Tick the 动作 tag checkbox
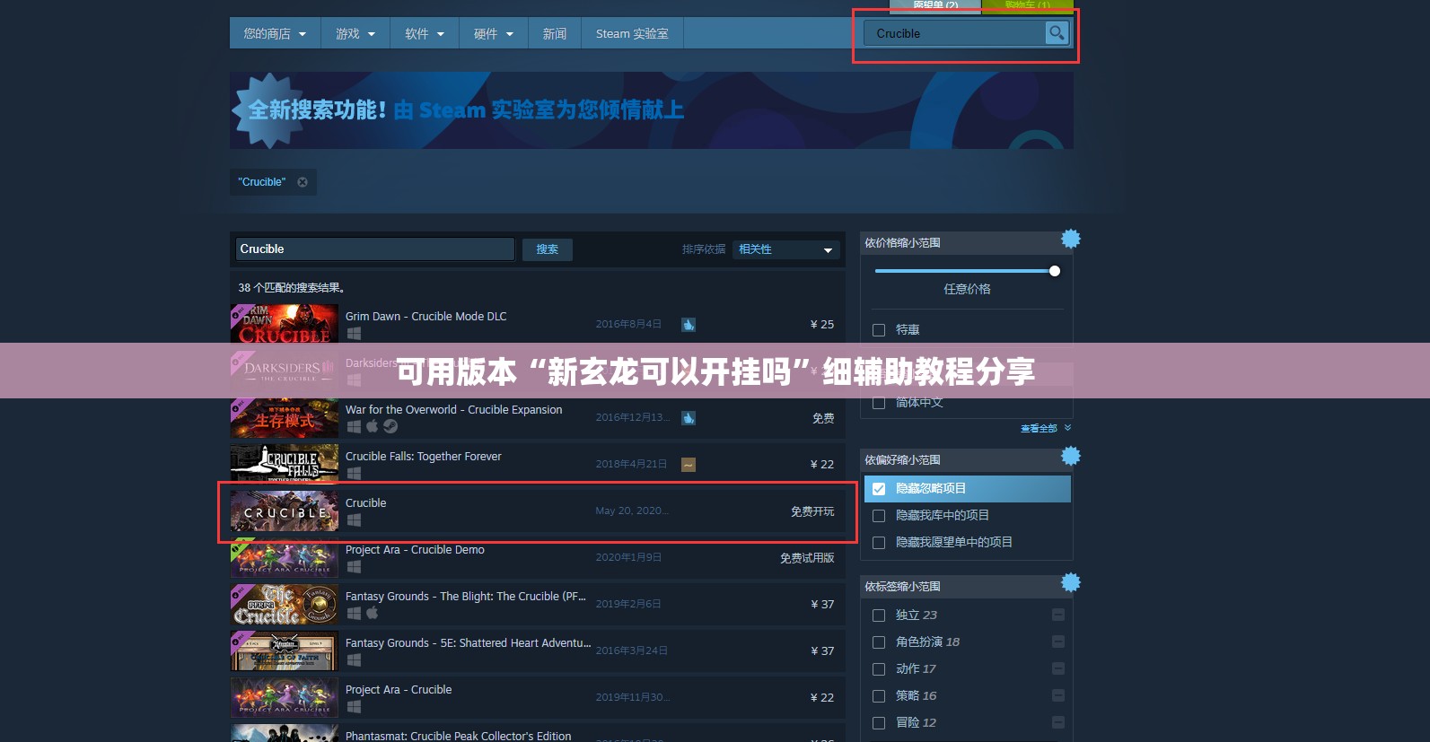This screenshot has height=742, width=1430. tap(879, 669)
